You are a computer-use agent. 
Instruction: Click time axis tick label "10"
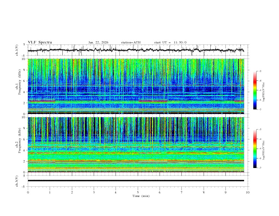pos(248,192)
